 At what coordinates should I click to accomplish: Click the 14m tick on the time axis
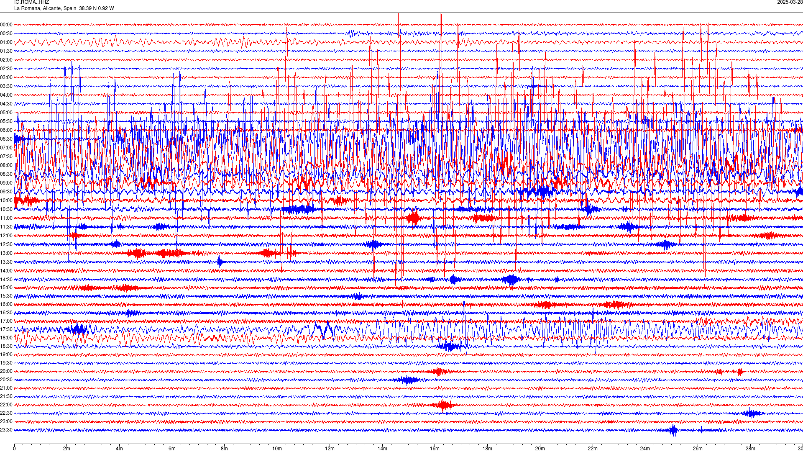coord(382,449)
